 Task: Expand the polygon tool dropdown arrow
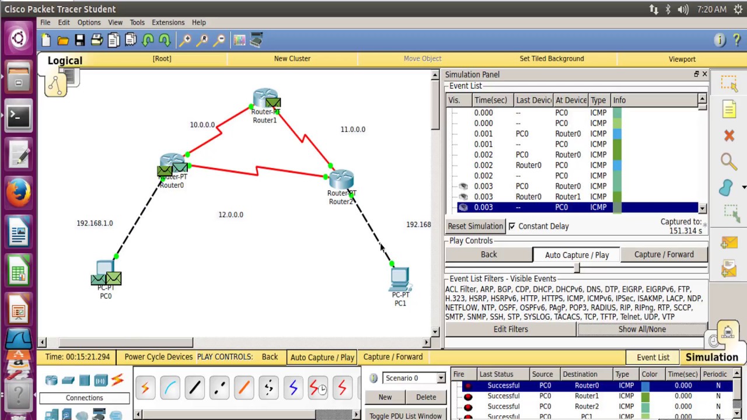(743, 187)
